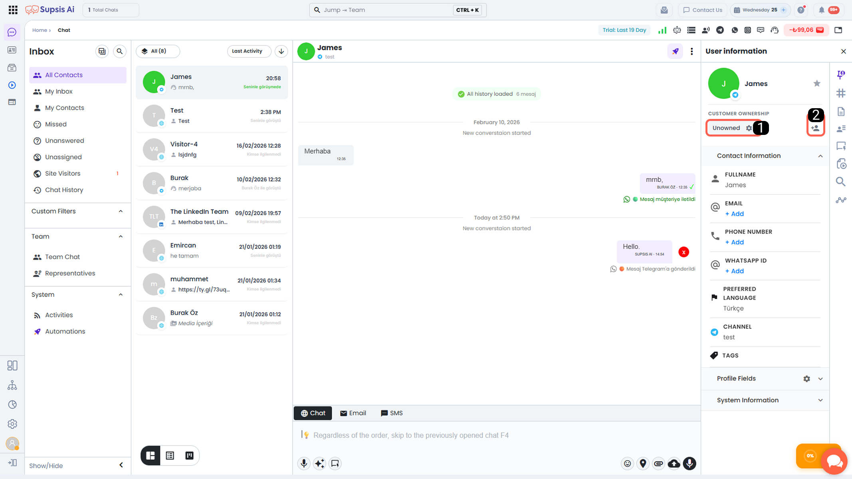Open the reports pie chart icon

tap(12, 405)
